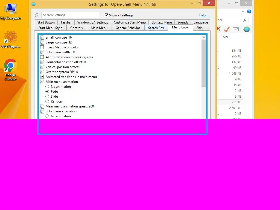Click the gear icon next to Large icon size

point(42,42)
